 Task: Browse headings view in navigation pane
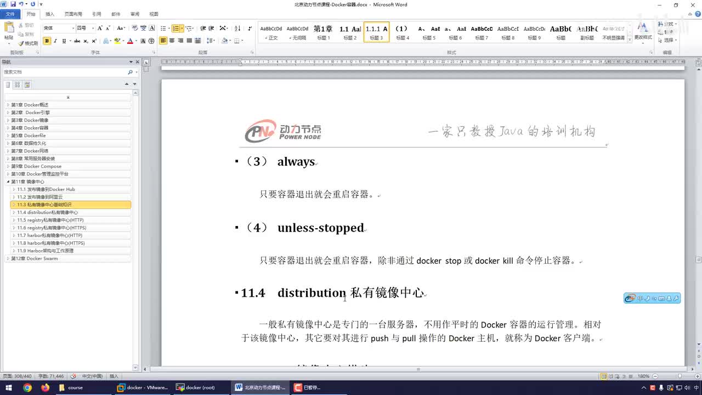tap(8, 84)
